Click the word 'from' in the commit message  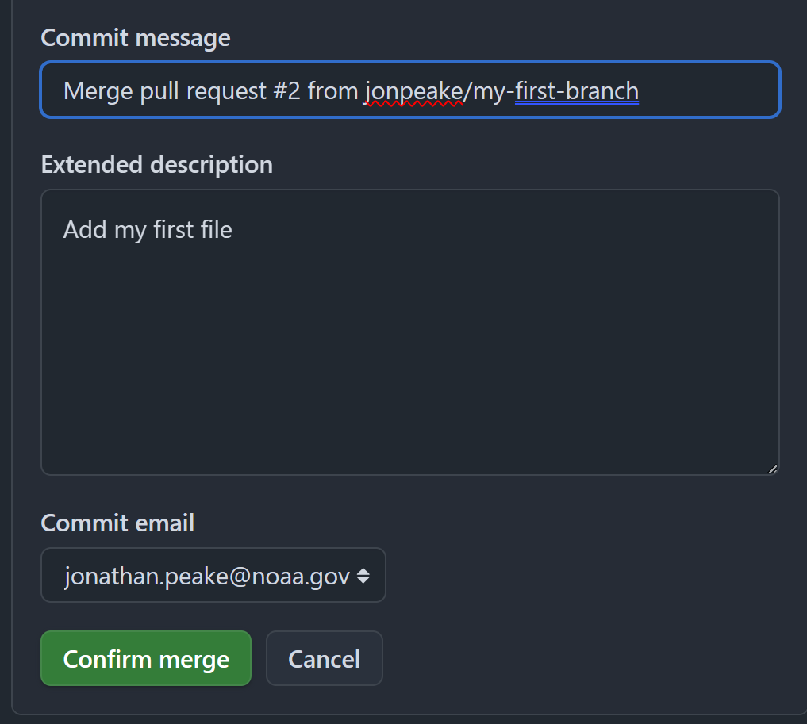point(332,91)
